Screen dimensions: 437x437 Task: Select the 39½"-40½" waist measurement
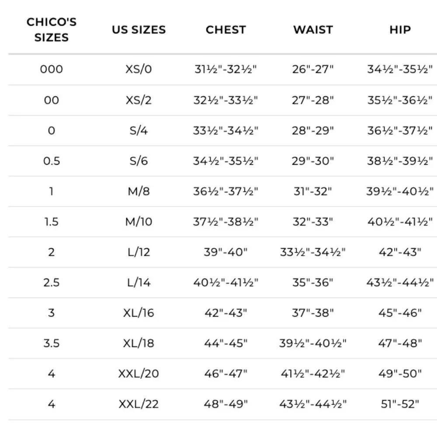313,343
